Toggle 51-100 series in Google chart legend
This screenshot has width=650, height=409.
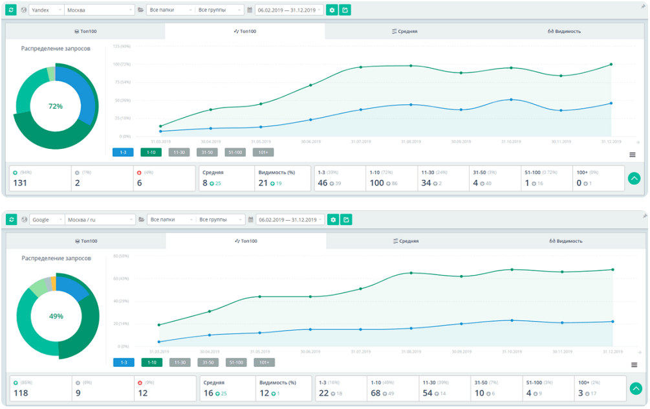click(236, 362)
